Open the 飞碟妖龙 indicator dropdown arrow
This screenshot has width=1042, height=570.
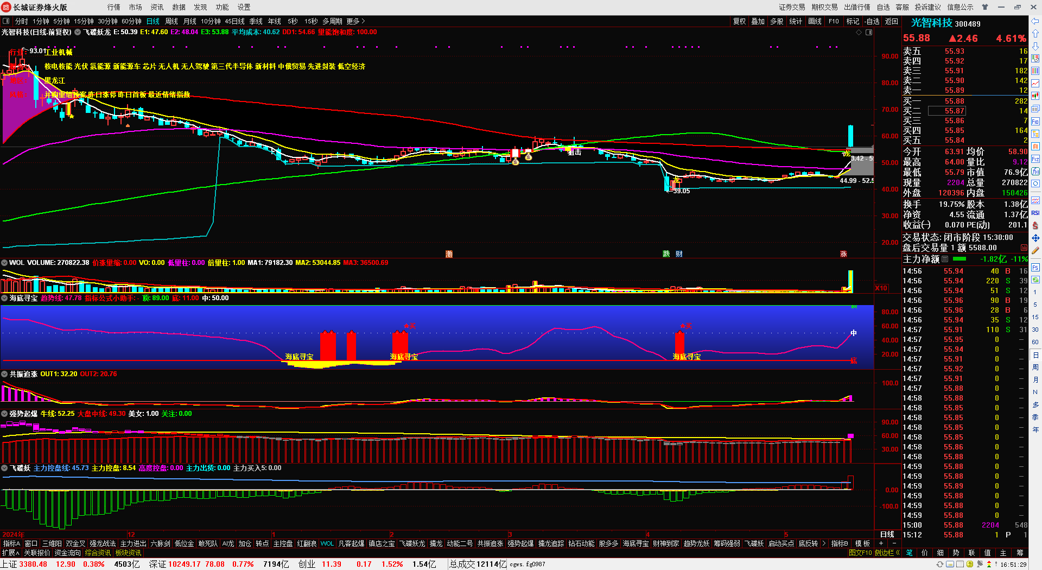[x=78, y=32]
